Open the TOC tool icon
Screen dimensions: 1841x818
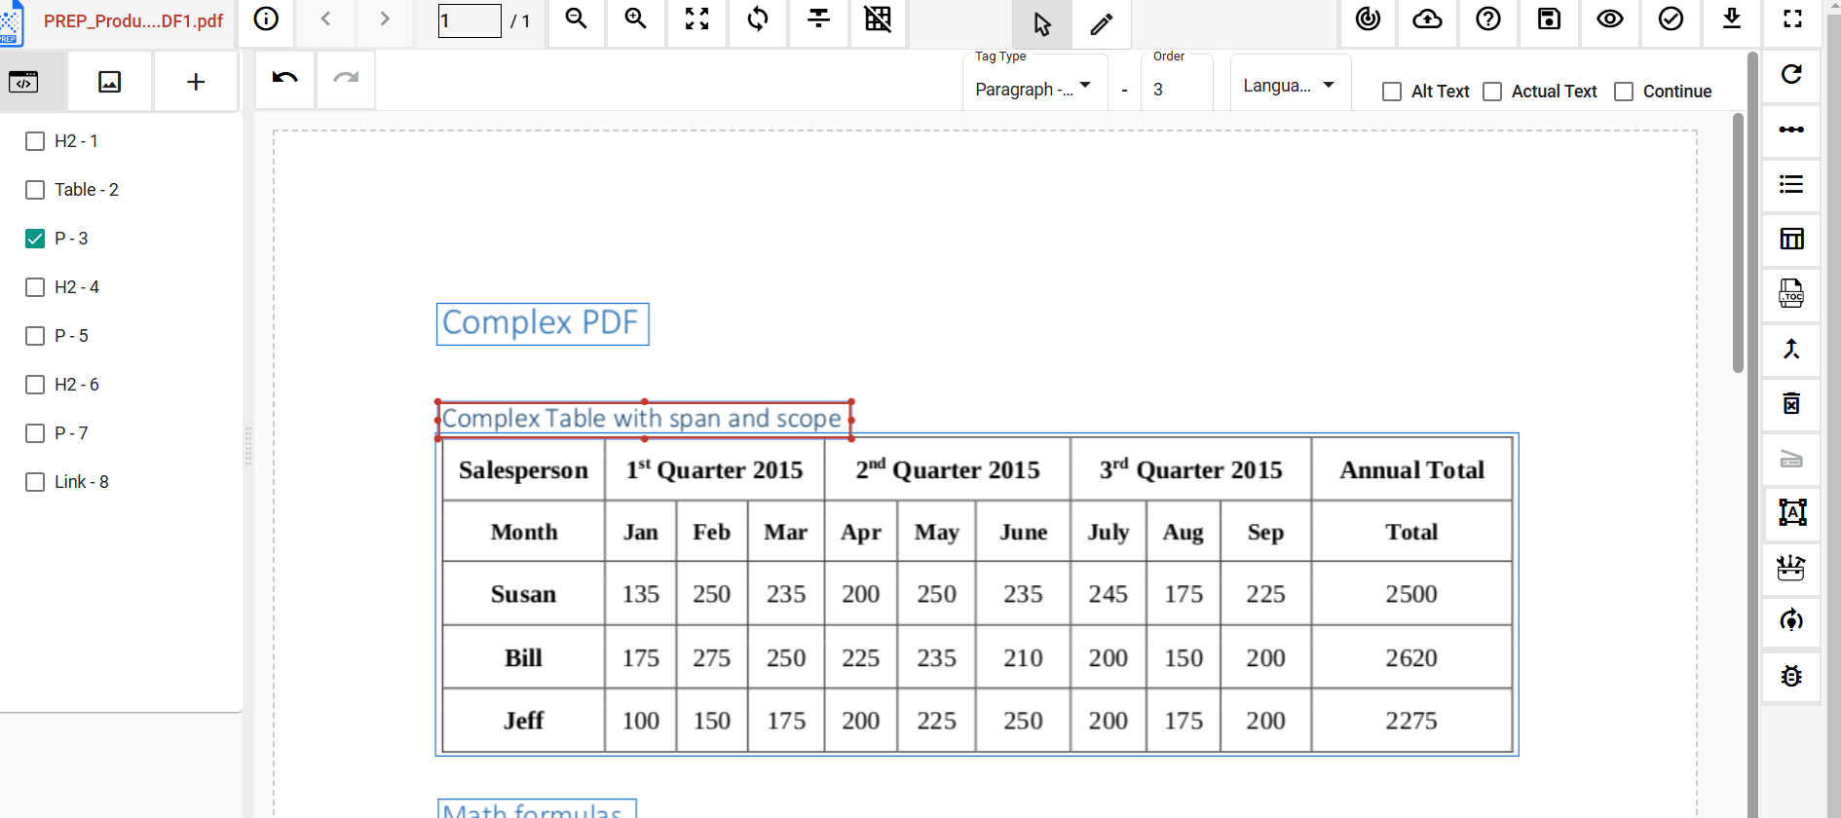point(1791,293)
